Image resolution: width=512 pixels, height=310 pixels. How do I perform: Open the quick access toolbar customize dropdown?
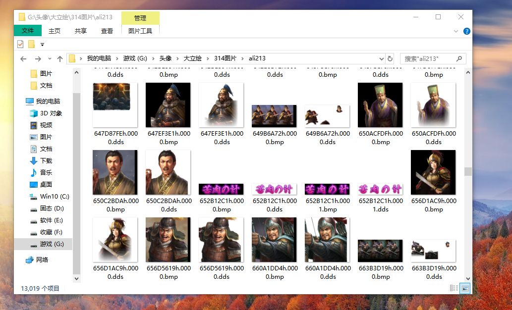[42, 45]
